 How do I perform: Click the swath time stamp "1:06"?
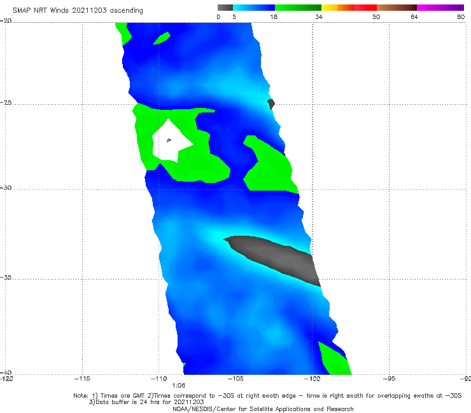pyautogui.click(x=178, y=386)
